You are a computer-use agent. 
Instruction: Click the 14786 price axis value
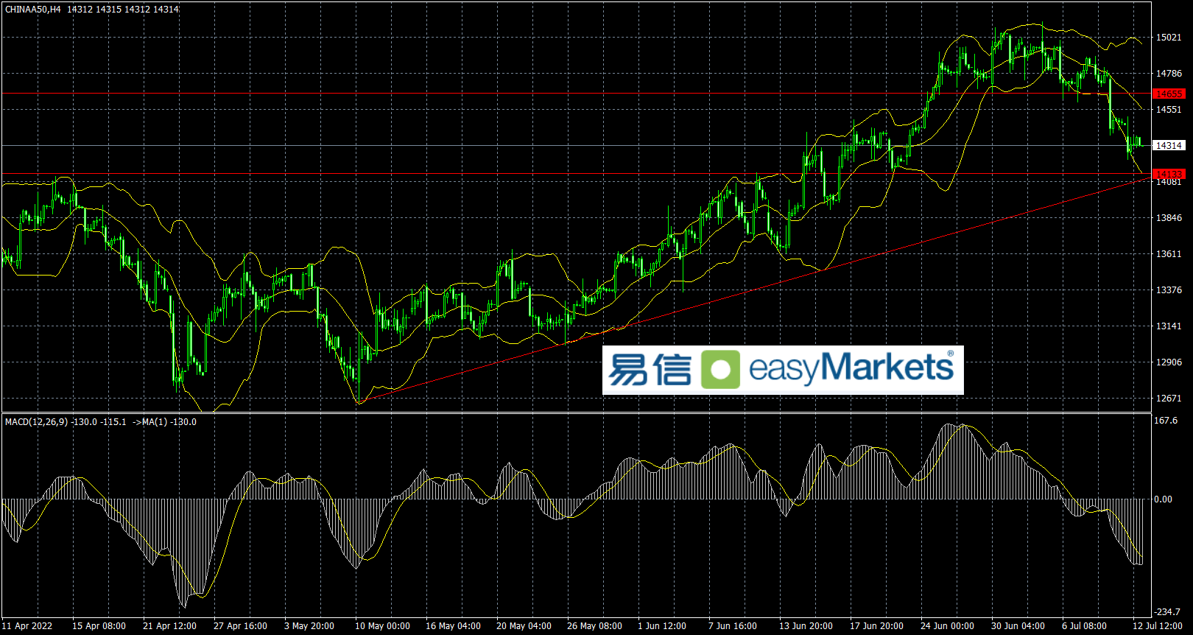[x=1169, y=74]
